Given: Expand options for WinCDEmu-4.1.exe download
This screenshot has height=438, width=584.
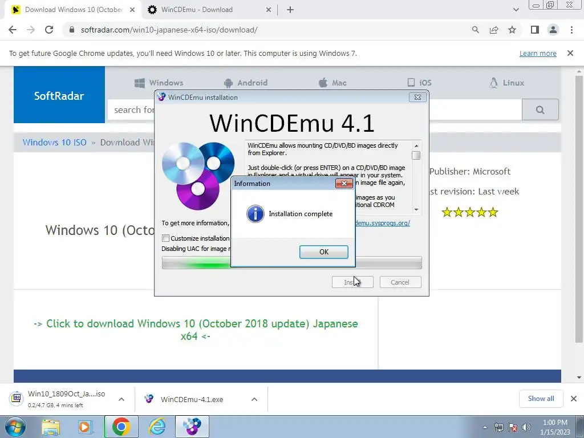Looking at the screenshot, I should [254, 399].
